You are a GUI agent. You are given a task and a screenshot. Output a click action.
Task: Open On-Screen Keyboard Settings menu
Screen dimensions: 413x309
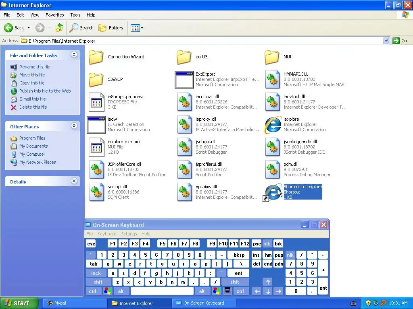coord(129,234)
